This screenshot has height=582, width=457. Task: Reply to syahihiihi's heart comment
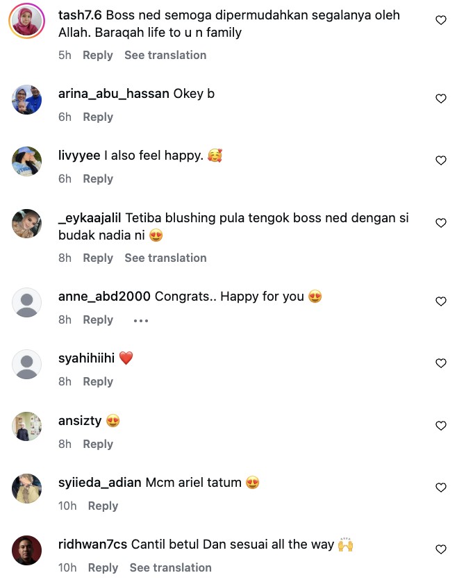coord(98,381)
